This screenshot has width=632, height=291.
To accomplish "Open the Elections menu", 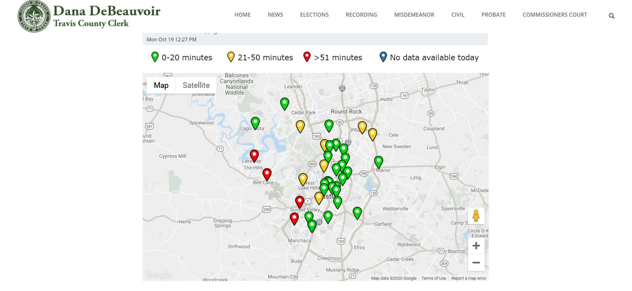I will point(314,15).
